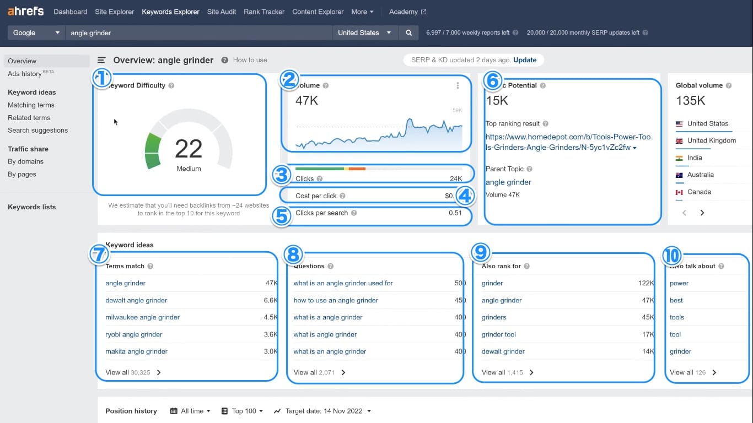Viewport: 753px width, 423px height.
Task: Click help icon next to Terms match
Action: 150,266
